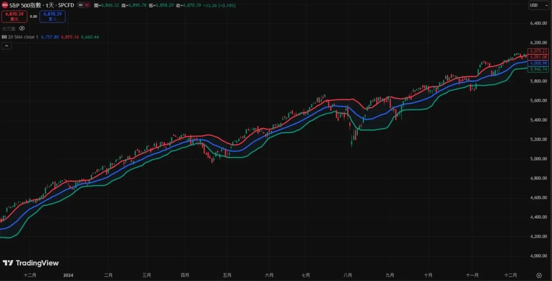Click the spread value 0.00 between buy/sell

coord(32,16)
